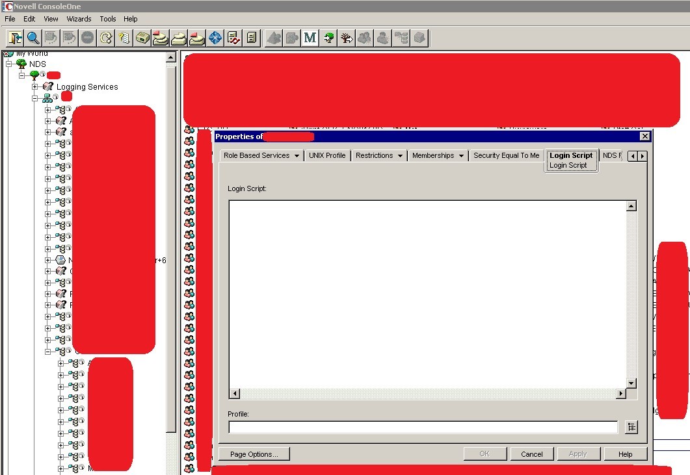Select Logging Services in the tree
The width and height of the screenshot is (690, 475).
click(87, 86)
